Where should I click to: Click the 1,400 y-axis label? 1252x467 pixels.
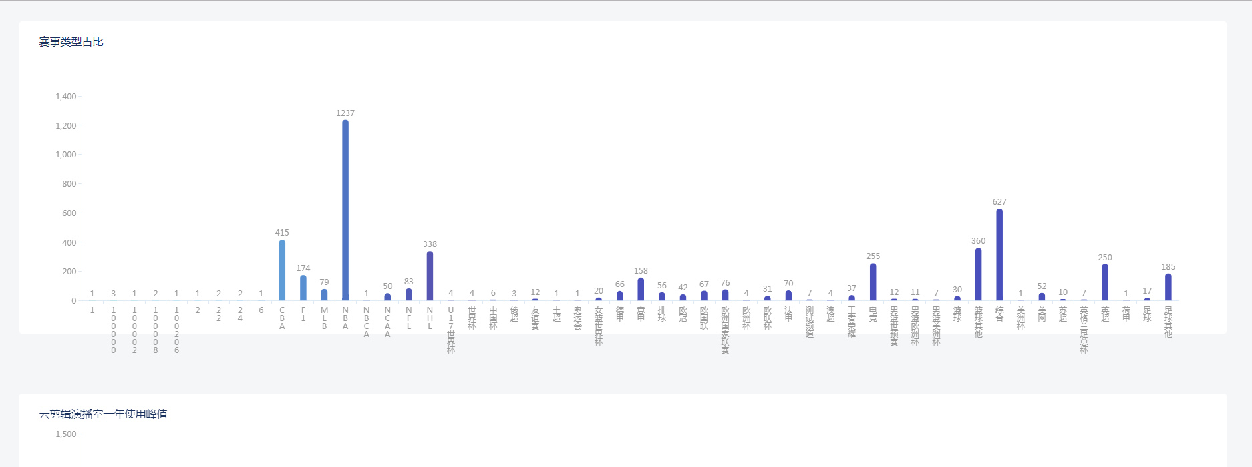click(x=66, y=97)
